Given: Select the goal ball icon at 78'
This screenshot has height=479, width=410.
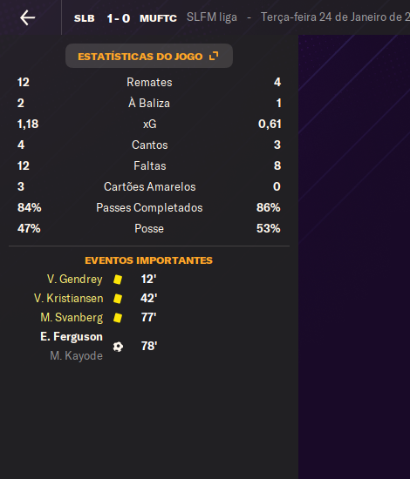Looking at the screenshot, I should pos(118,347).
